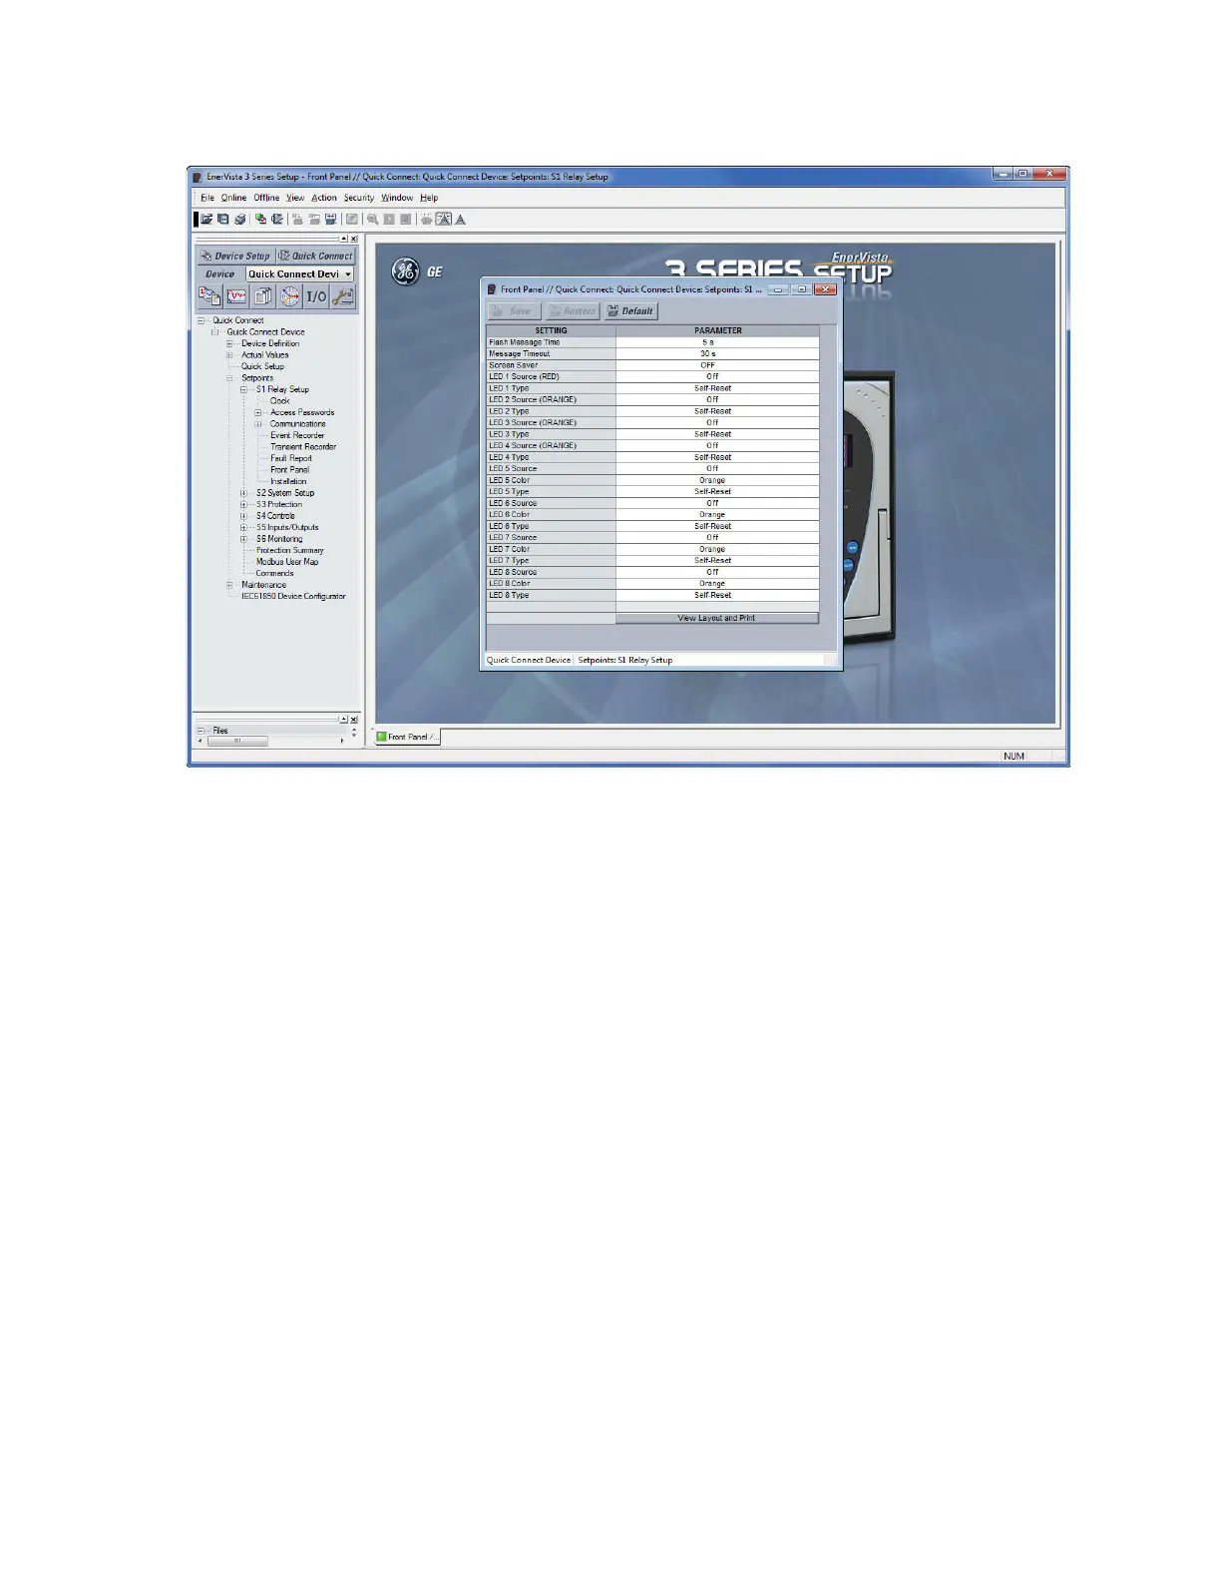
Task: Select Fault Report in the tree
Action: click(x=291, y=458)
